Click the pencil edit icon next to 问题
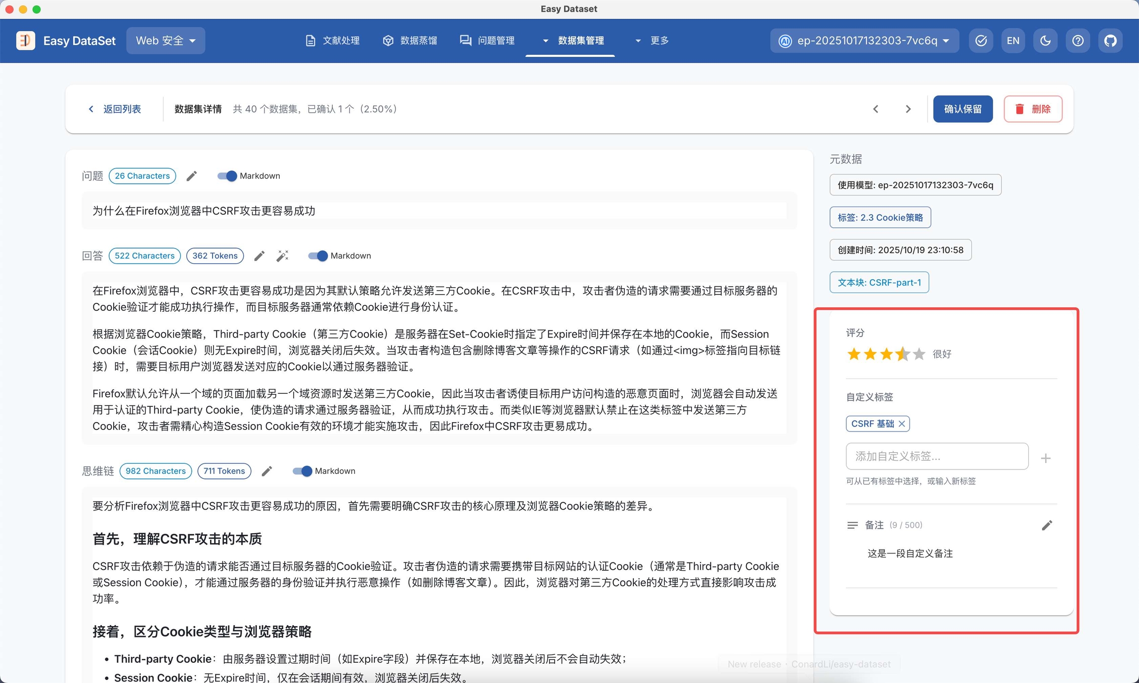 click(191, 176)
